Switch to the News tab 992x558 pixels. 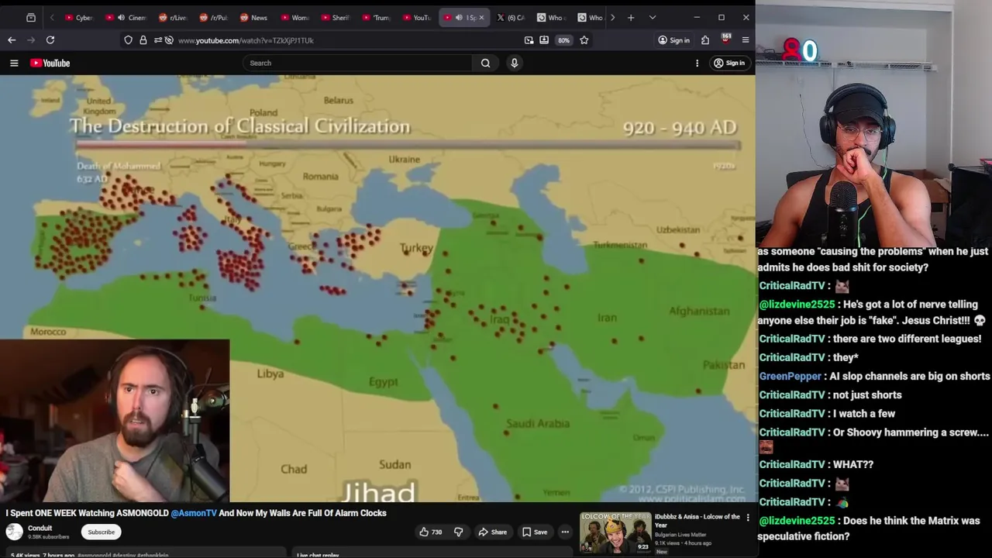(x=253, y=17)
